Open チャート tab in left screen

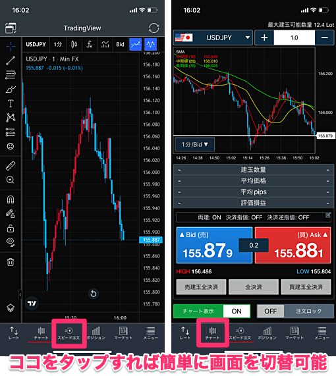pyautogui.click(x=41, y=333)
